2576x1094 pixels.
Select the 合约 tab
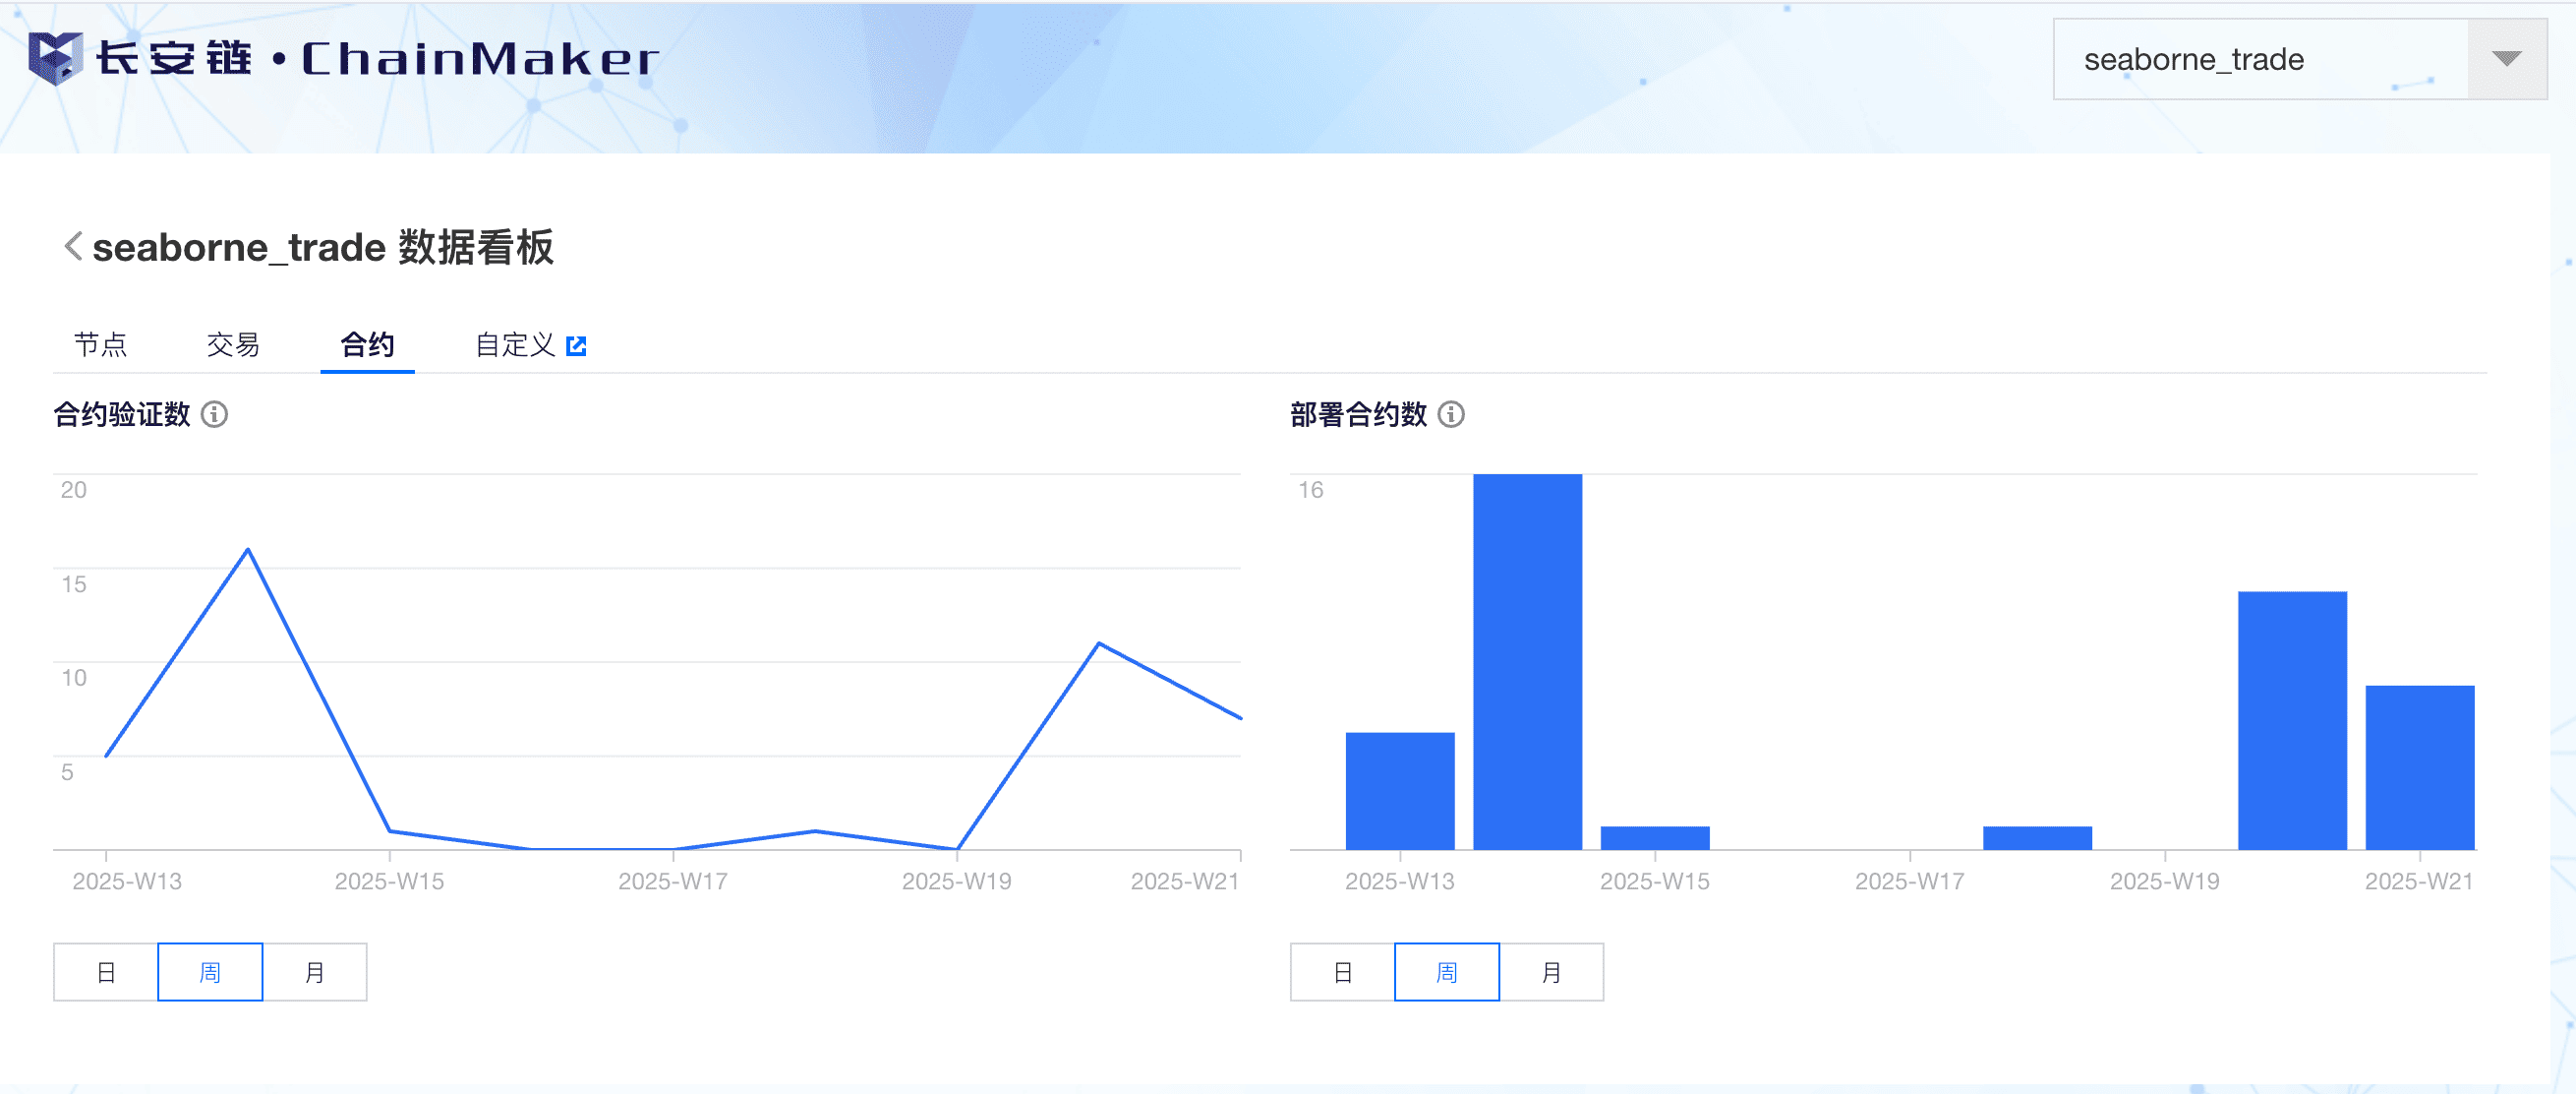pos(367,345)
